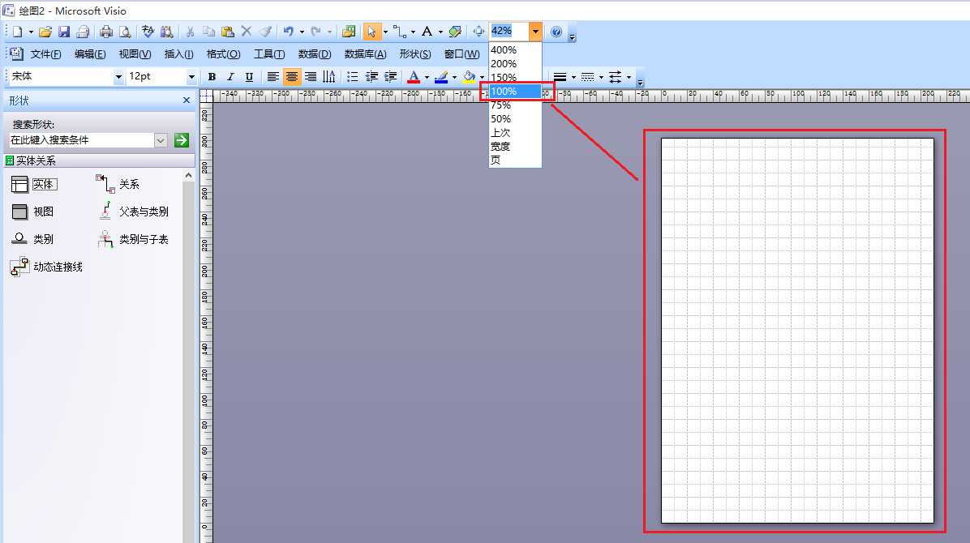Select 宽度 zoom option
The width and height of the screenshot is (970, 543).
pos(515,146)
